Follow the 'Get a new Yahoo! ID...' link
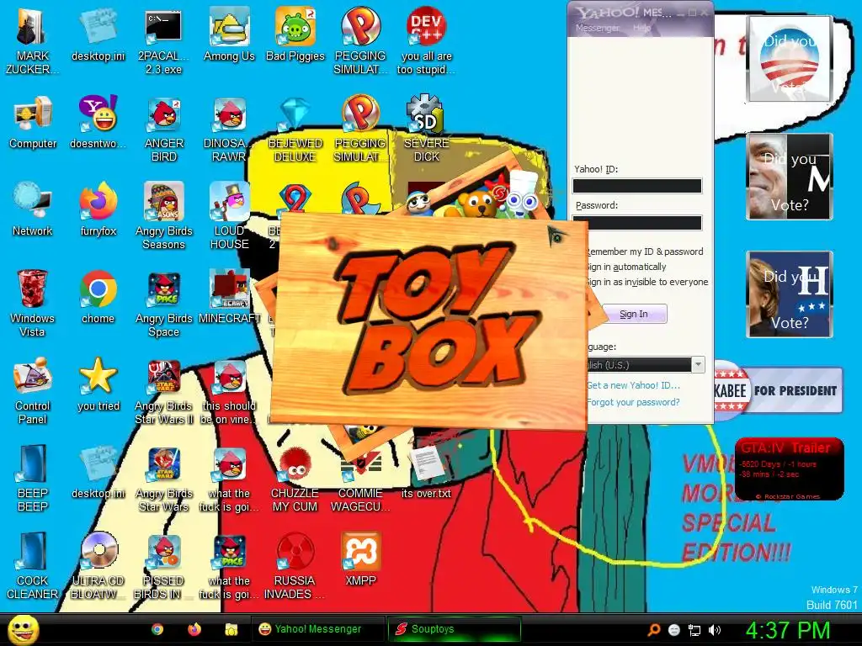 [633, 385]
